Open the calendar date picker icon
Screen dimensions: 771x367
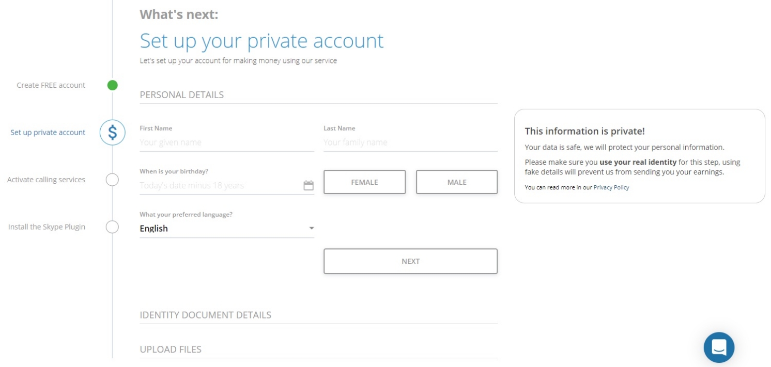coord(309,185)
